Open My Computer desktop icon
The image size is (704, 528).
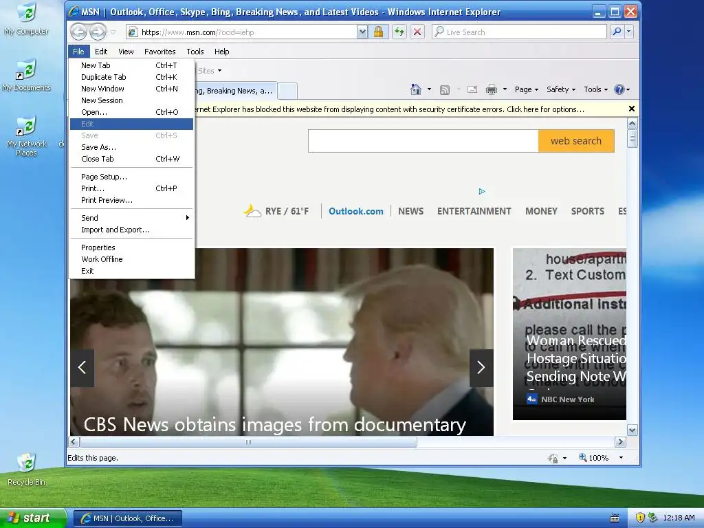[27, 19]
